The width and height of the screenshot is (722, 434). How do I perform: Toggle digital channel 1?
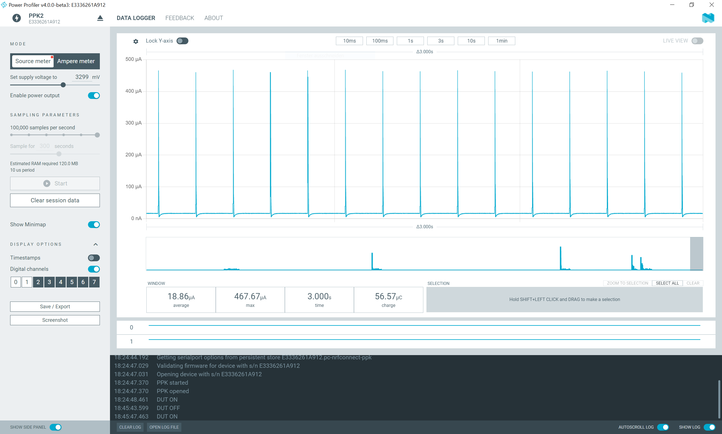pos(27,282)
